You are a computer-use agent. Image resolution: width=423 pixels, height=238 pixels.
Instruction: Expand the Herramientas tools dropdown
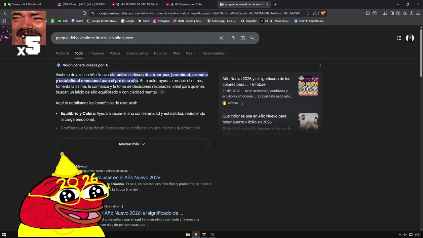coord(215,53)
